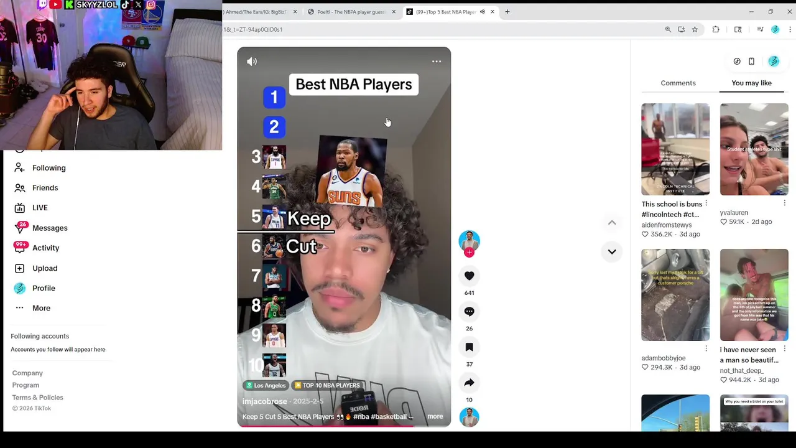Open the Chrome three-dot menu

[x=790, y=29]
